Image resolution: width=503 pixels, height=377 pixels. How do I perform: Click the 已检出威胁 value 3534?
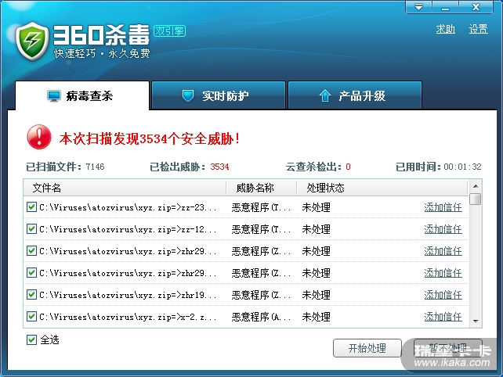point(219,167)
